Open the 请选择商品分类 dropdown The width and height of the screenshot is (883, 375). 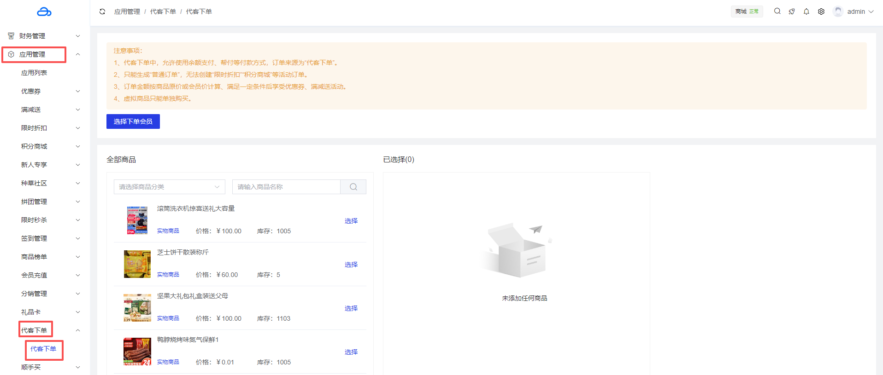tap(169, 187)
